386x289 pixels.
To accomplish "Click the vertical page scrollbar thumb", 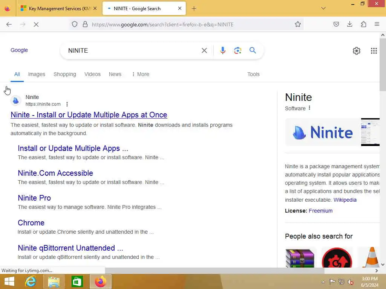I will [x=383, y=64].
